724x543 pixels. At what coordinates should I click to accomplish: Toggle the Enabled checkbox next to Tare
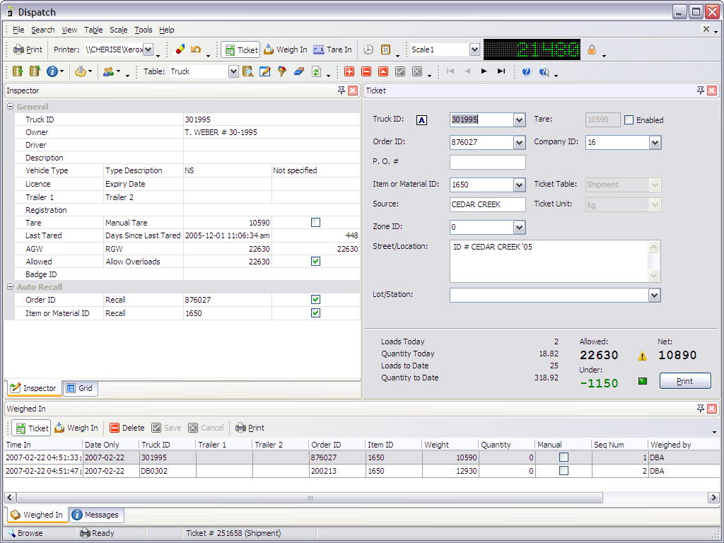point(629,120)
